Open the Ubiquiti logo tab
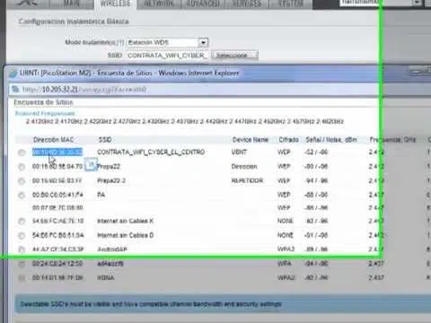The height and width of the screenshot is (323, 431). point(28,4)
